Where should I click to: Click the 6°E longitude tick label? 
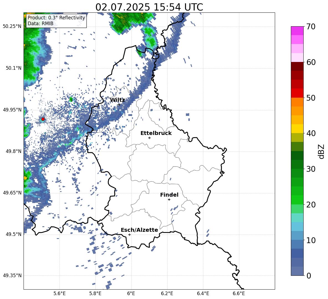pyautogui.click(x=131, y=293)
